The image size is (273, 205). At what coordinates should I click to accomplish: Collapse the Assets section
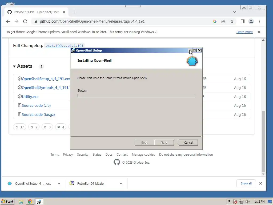pyautogui.click(x=23, y=66)
